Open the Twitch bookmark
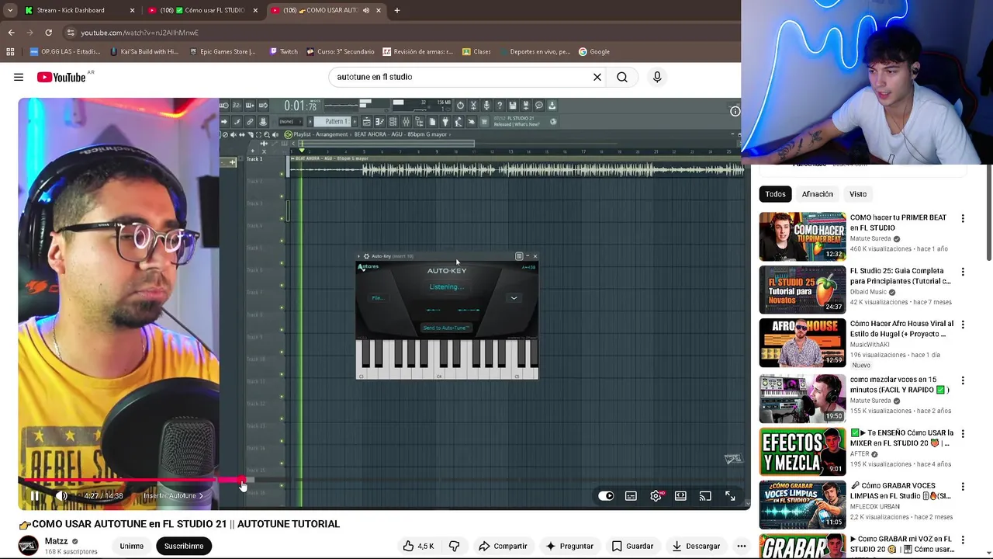The image size is (993, 559). point(284,52)
